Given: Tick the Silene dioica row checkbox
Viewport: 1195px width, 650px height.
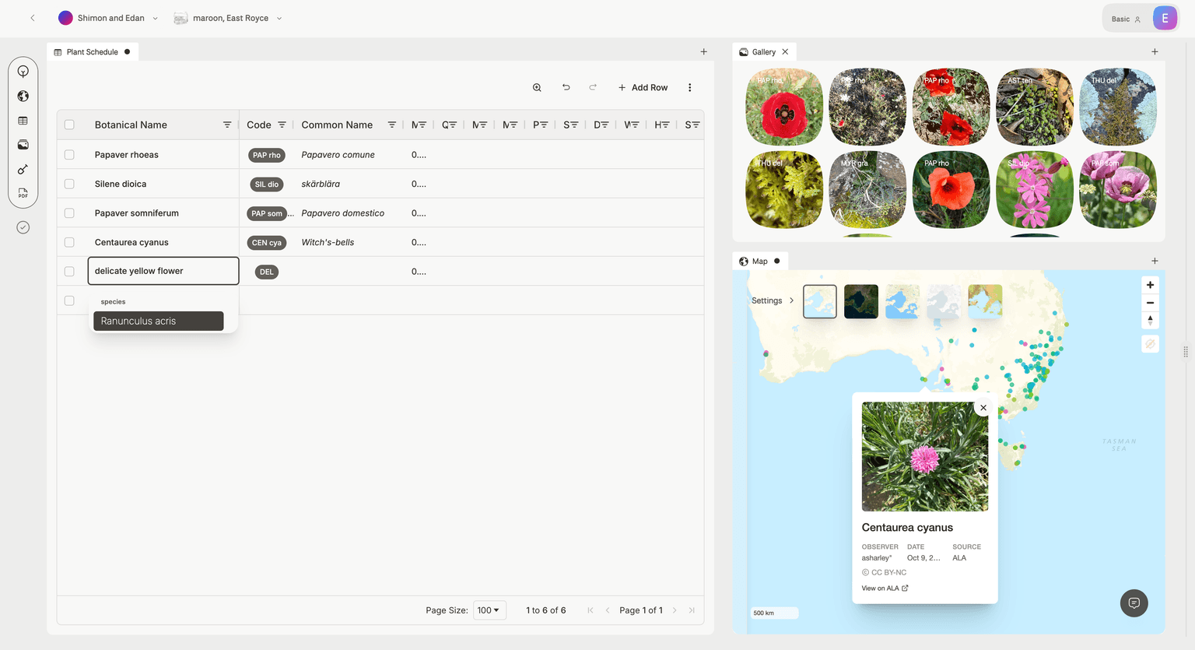Looking at the screenshot, I should click(x=69, y=184).
